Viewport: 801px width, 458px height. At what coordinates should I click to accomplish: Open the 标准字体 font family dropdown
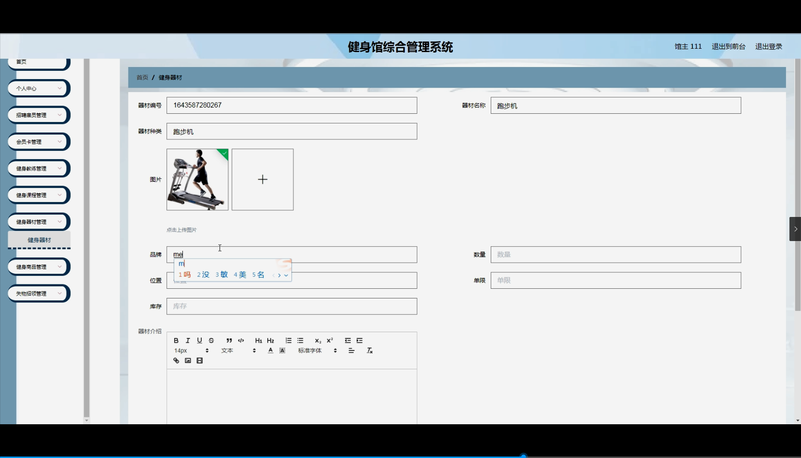317,350
